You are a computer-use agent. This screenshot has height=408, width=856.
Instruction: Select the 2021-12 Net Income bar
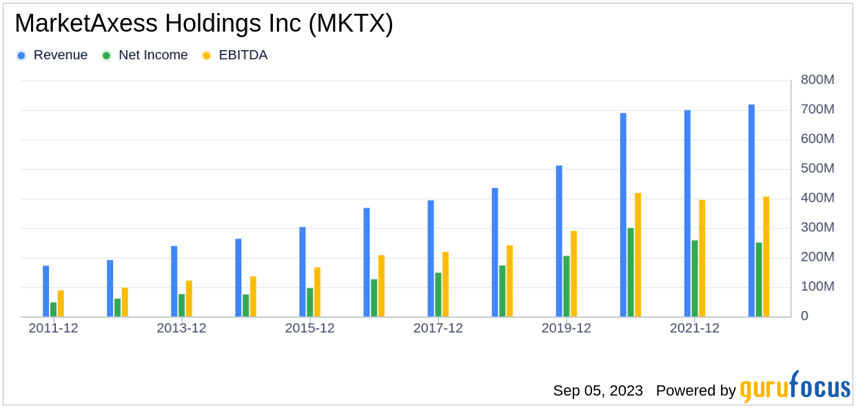(x=695, y=279)
